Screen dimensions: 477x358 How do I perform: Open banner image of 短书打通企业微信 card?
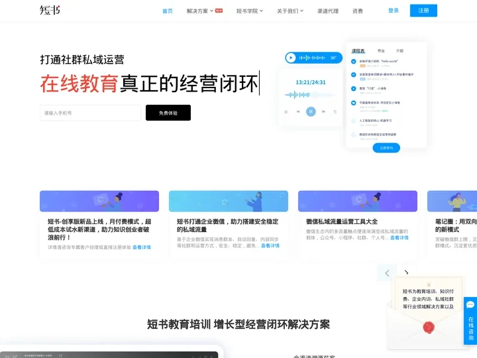pyautogui.click(x=229, y=202)
